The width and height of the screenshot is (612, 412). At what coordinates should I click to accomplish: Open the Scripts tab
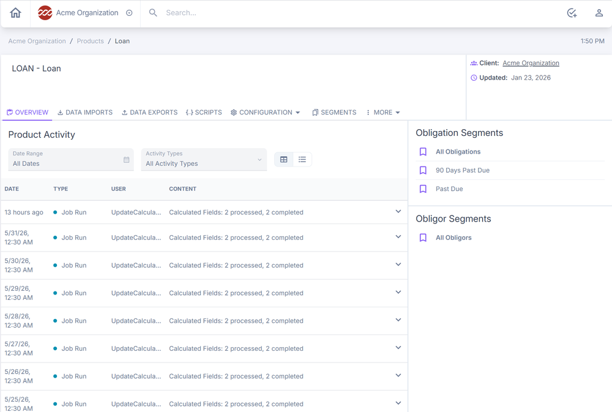(204, 113)
